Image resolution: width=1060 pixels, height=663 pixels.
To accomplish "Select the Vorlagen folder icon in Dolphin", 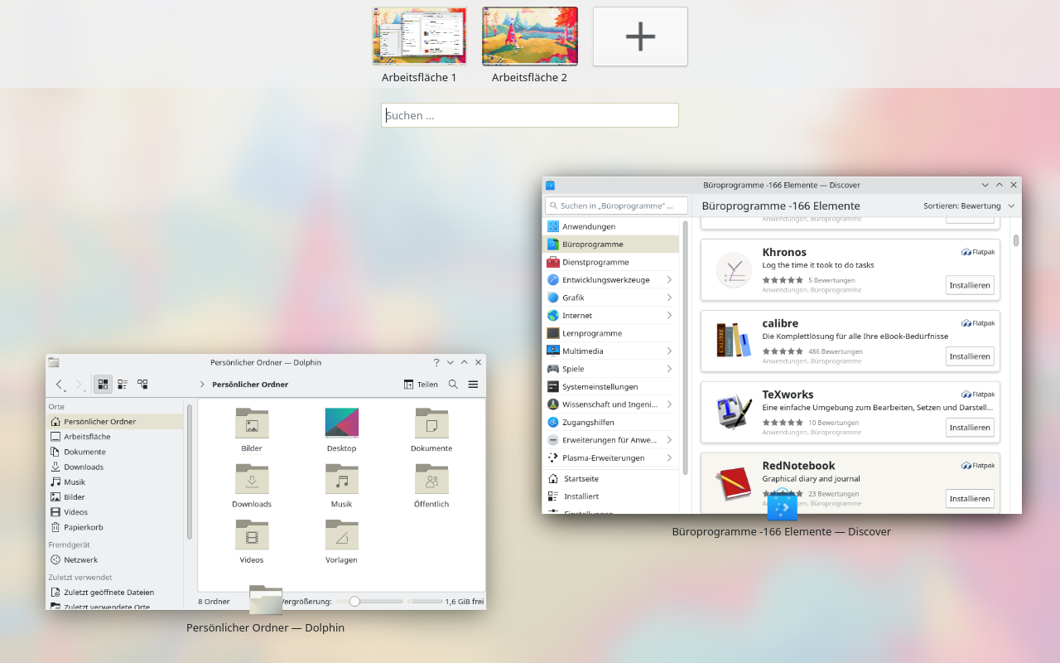I will pyautogui.click(x=341, y=535).
